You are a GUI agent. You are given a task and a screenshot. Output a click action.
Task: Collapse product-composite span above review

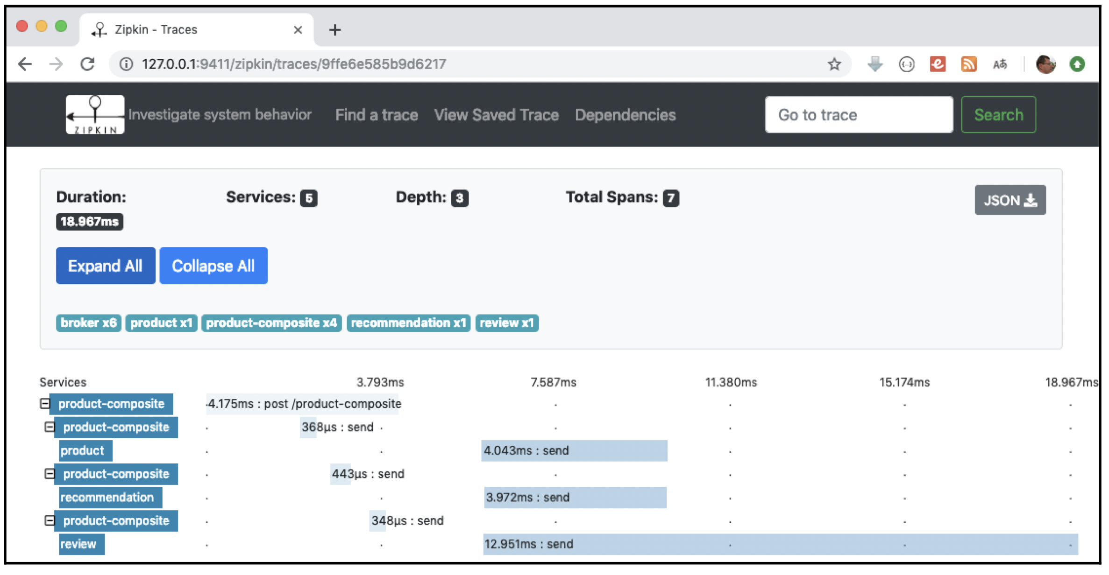[50, 520]
